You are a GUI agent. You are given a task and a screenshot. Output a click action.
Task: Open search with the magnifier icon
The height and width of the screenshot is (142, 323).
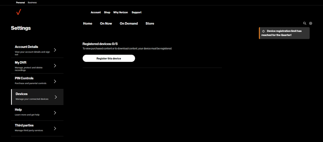(305, 24)
